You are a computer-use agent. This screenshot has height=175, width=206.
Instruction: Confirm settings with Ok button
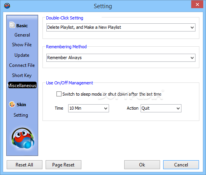click(x=142, y=165)
